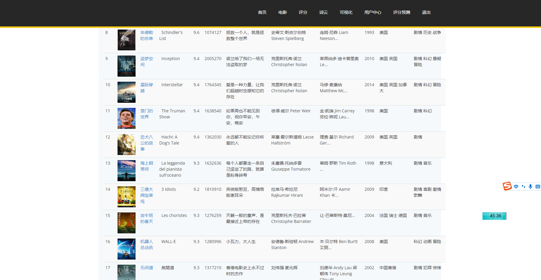Image resolution: width=541 pixels, height=280 pixels.
Task: Open the 词云 page
Action: (x=323, y=12)
